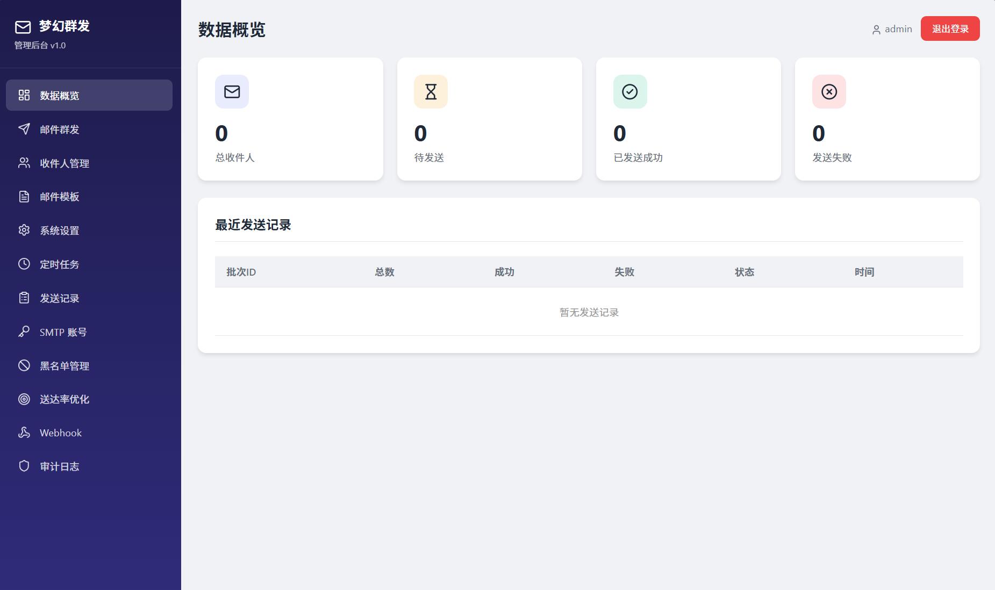Click the 发送失败 label
This screenshot has width=995, height=590.
pyautogui.click(x=832, y=157)
